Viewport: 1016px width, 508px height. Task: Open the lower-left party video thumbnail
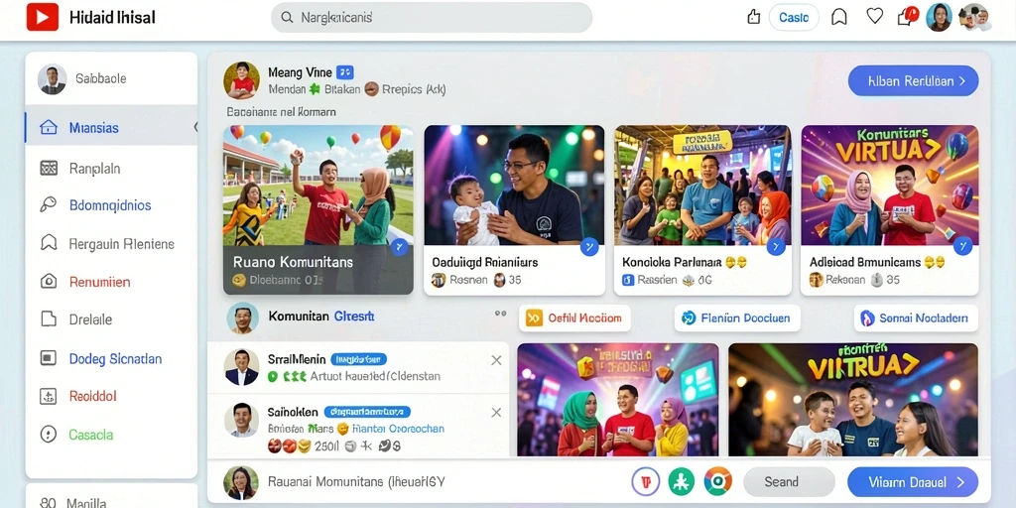(x=618, y=400)
